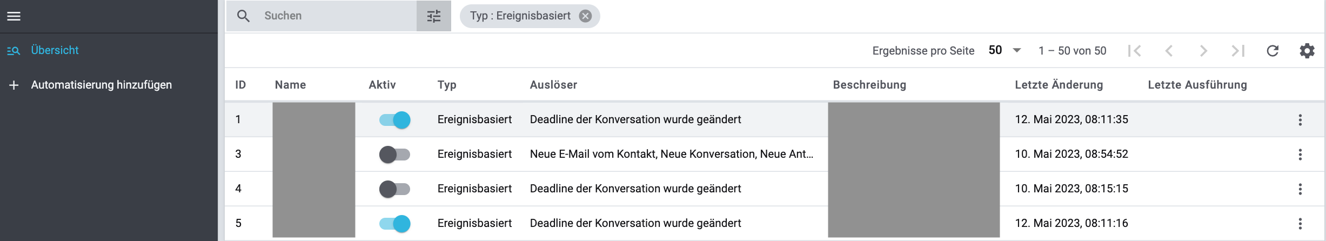This screenshot has width=1326, height=241.
Task: Open the results per page dropdown
Action: coord(1004,50)
